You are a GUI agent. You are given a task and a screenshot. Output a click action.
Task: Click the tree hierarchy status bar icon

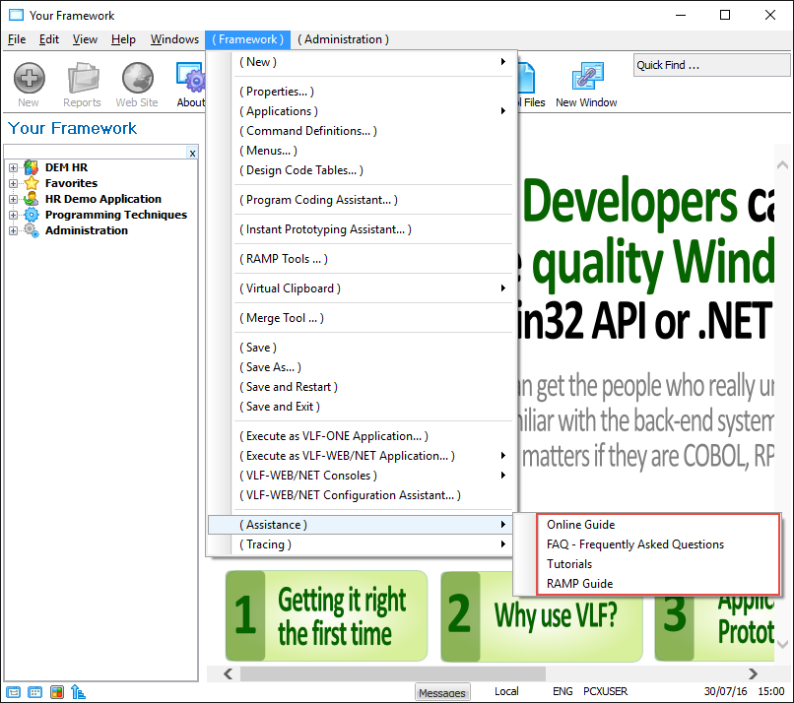78,692
